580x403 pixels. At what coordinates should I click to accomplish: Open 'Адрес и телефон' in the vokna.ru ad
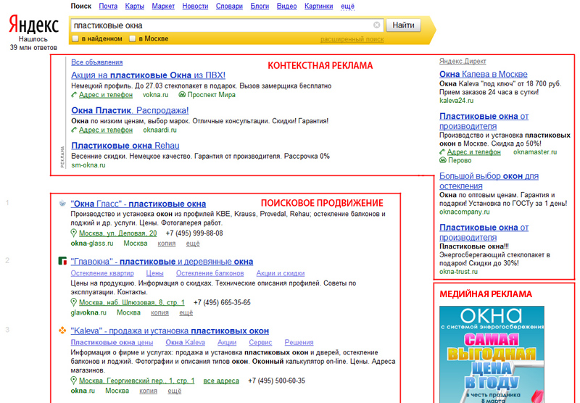[106, 95]
